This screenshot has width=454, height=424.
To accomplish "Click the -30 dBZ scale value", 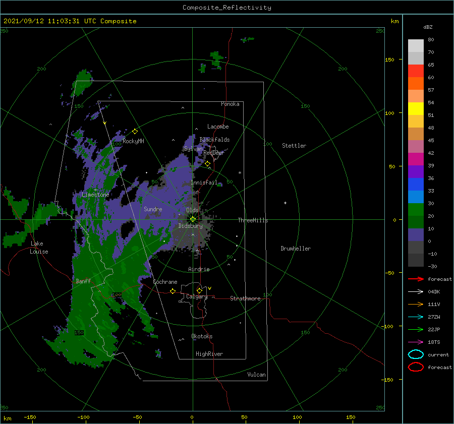I will coord(432,266).
